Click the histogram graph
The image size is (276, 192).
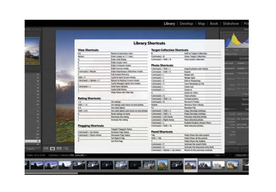235,40
